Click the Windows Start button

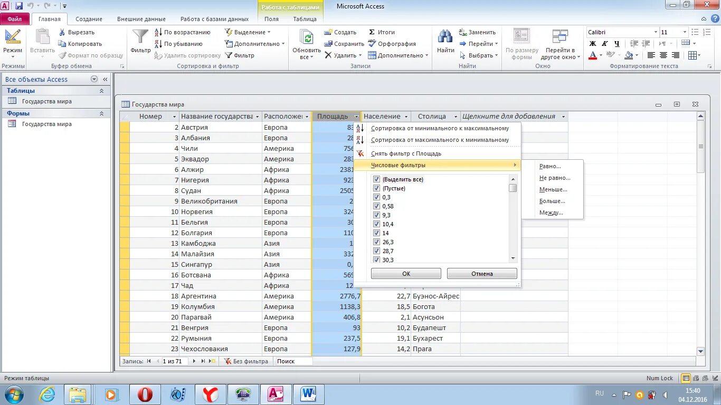pos(13,394)
